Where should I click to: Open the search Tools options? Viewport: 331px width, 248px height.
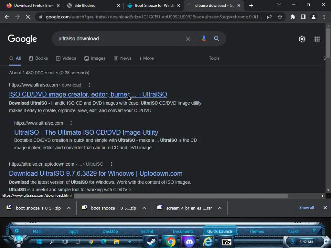pos(214,58)
